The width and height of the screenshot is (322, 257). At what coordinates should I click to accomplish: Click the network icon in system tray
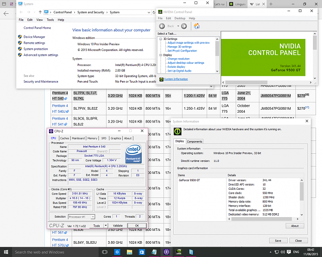pos(277,252)
